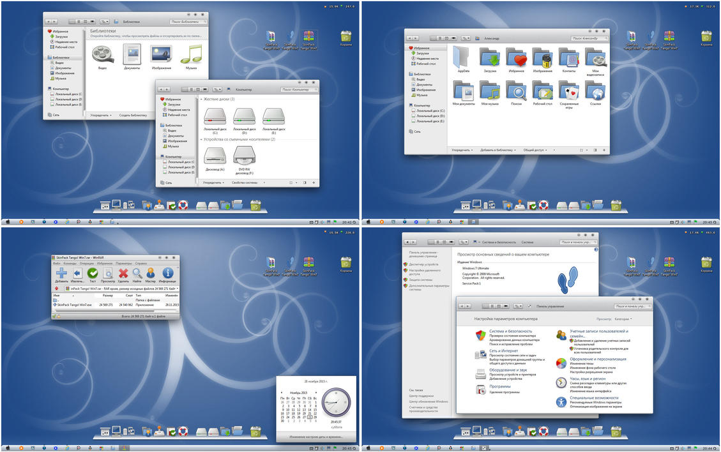Viewport: 721px width, 452px height.
Task: Go to next month in calendar popup
Action: [x=315, y=392]
